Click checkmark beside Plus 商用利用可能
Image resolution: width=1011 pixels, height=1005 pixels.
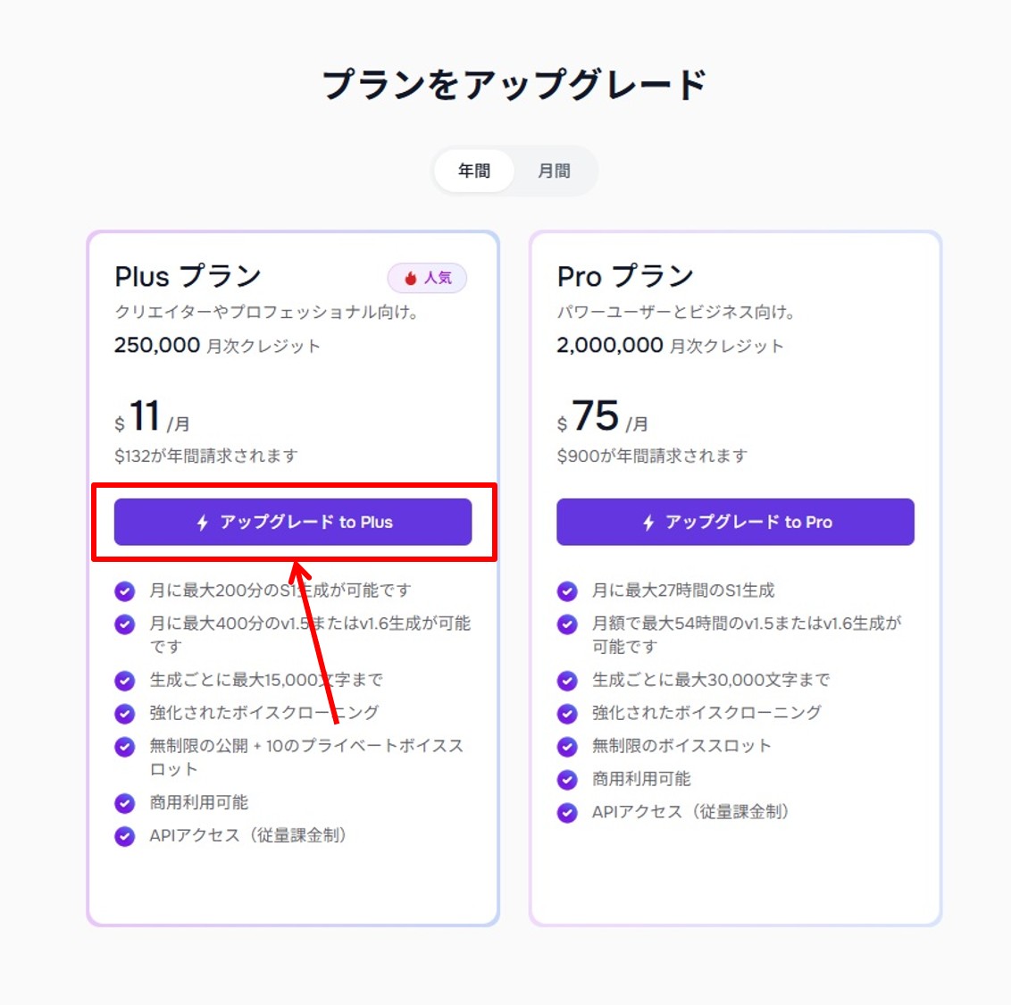[125, 803]
